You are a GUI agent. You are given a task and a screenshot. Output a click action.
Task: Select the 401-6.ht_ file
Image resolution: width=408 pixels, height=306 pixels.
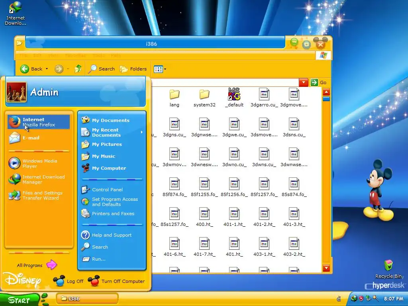[175, 247]
